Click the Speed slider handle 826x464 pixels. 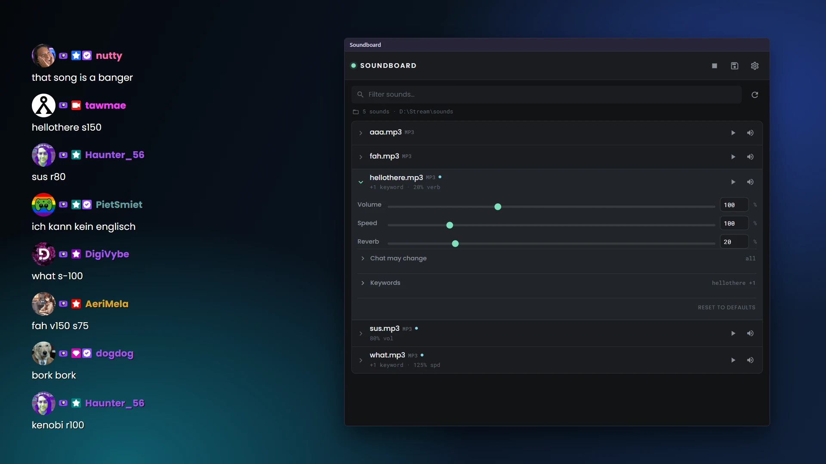450,225
